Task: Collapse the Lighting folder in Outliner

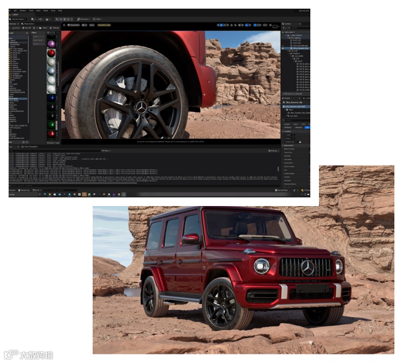Action: (x=289, y=38)
